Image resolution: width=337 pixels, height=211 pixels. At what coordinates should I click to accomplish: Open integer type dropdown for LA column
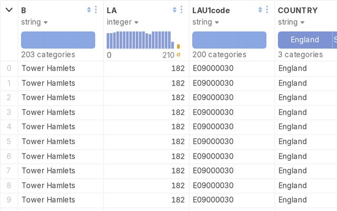click(x=122, y=22)
